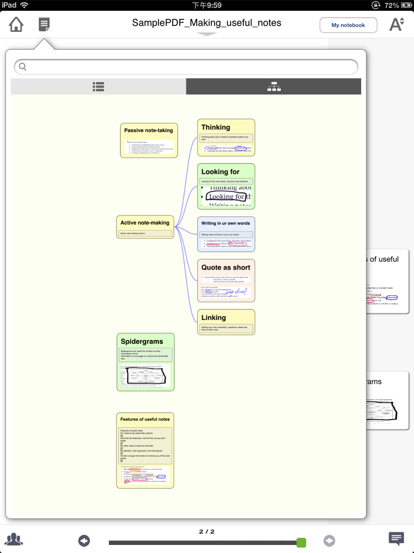
Task: Go to previous page arrow
Action: (x=84, y=541)
